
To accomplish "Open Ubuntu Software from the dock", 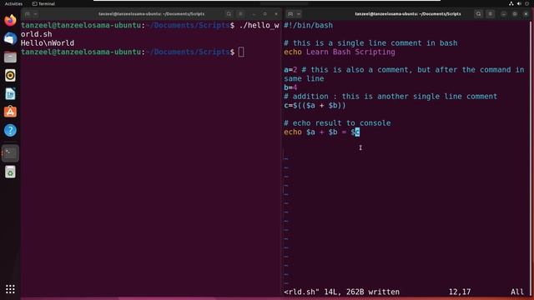I will [10, 112].
